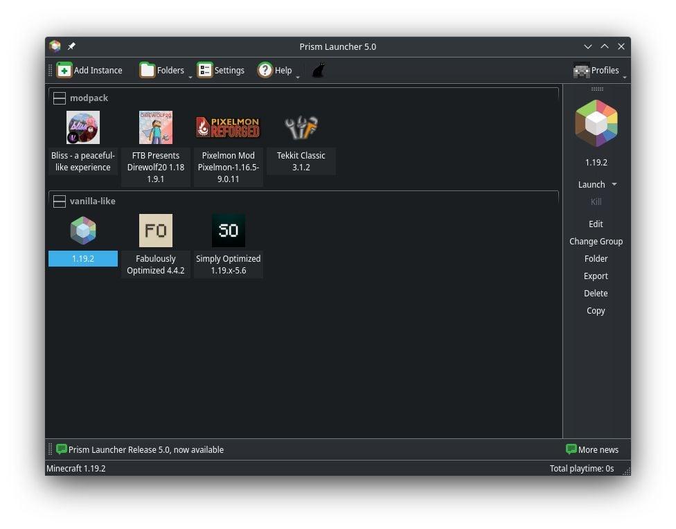Launch the selected instance
Screen dimensions: 676x529
pyautogui.click(x=591, y=184)
